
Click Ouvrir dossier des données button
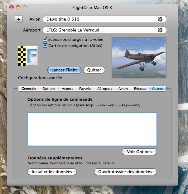[x=125, y=172]
